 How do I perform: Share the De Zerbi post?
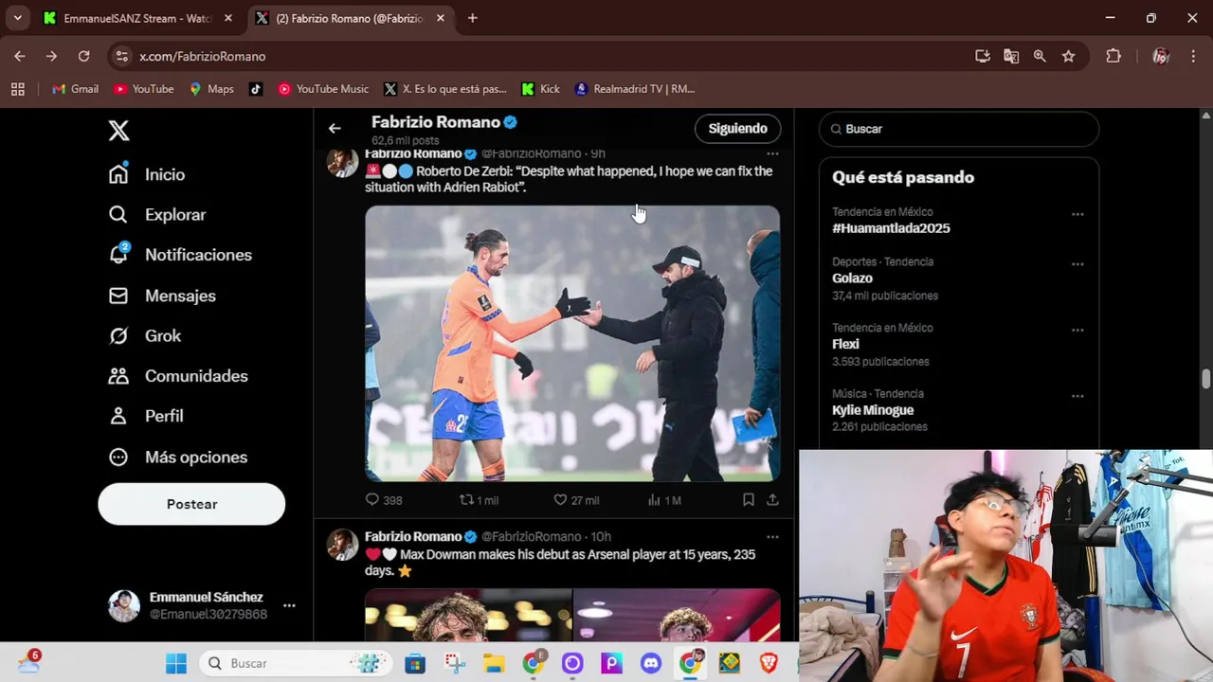(772, 500)
